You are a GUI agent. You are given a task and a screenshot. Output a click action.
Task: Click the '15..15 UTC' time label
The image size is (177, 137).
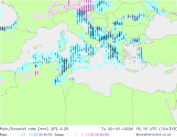(146, 129)
